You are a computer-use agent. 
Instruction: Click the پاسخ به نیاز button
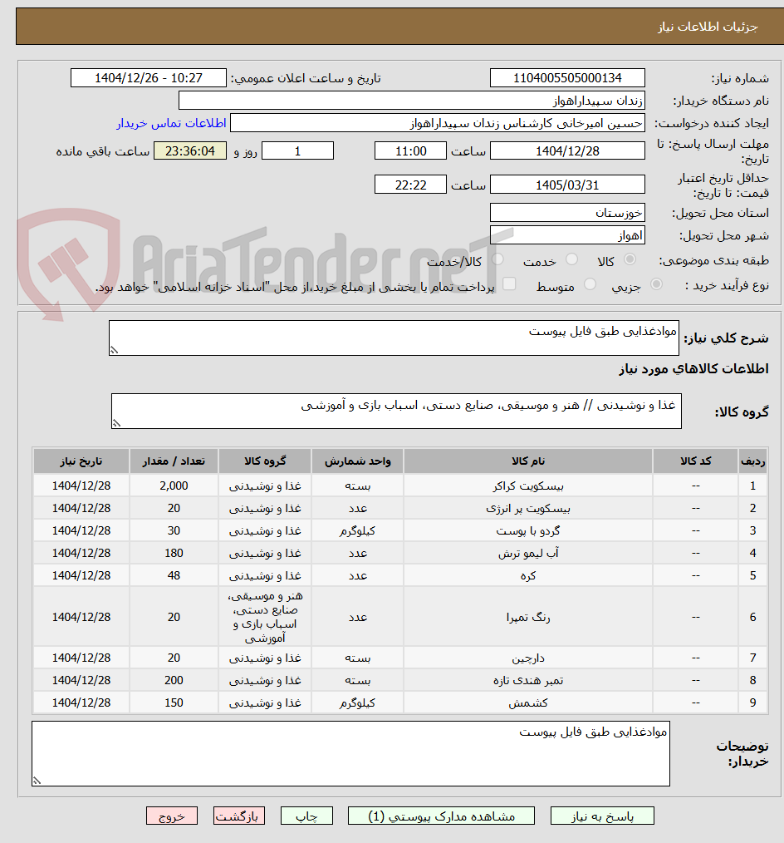[602, 816]
